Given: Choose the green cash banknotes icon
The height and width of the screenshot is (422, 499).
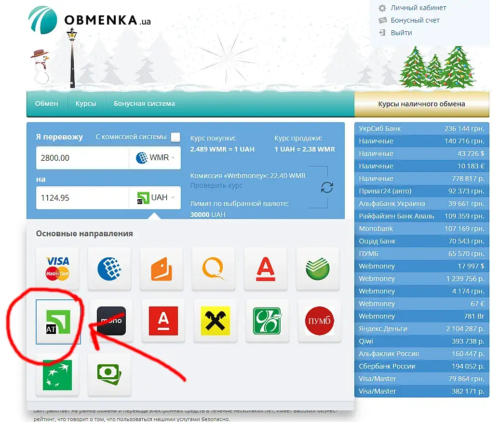Looking at the screenshot, I should (x=109, y=375).
